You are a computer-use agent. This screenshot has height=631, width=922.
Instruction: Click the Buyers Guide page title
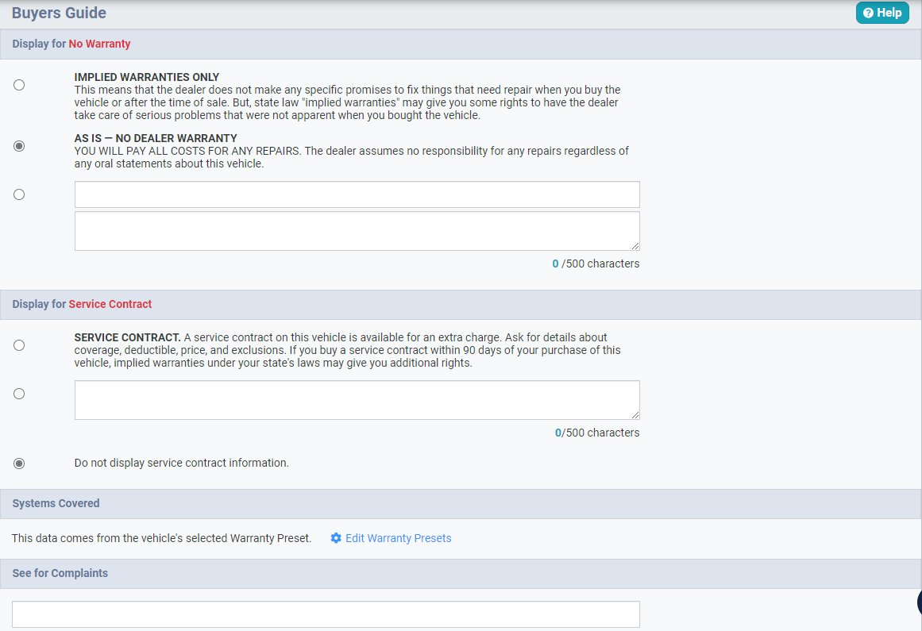(59, 13)
